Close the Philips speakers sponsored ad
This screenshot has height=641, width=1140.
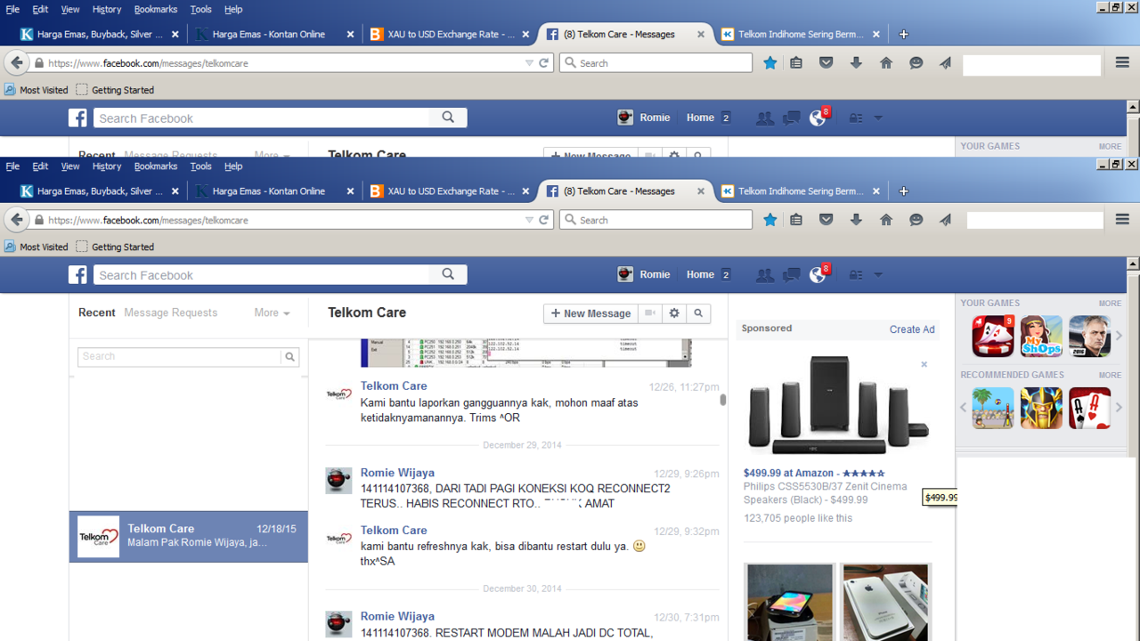pos(924,364)
